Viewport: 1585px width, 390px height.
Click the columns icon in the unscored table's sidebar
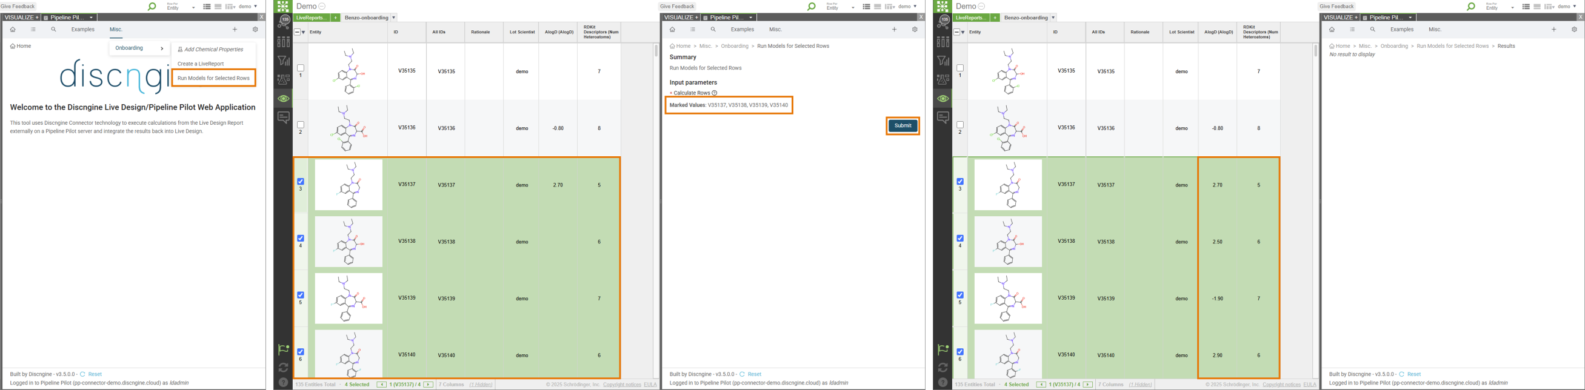[x=284, y=41]
